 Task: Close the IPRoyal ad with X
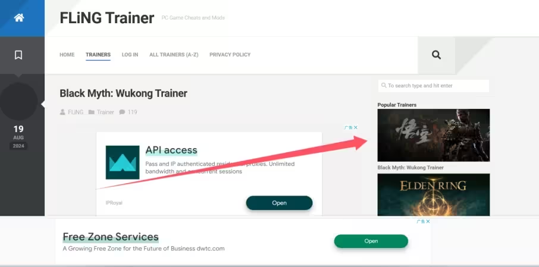pyautogui.click(x=356, y=127)
